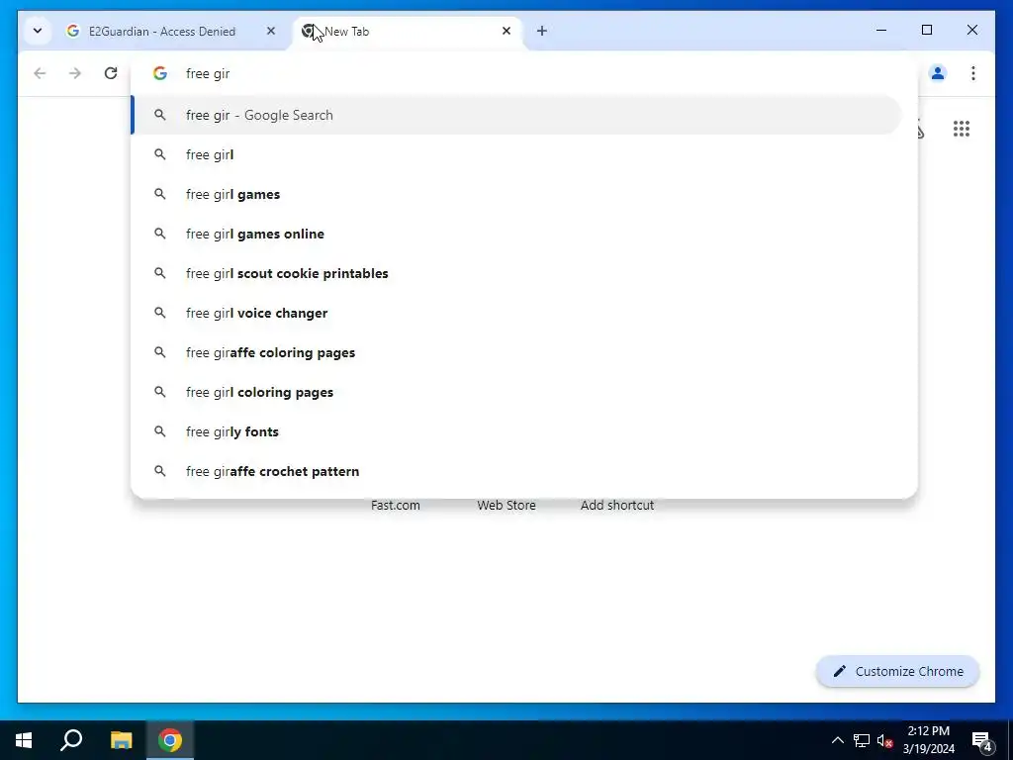
Task: Open Chrome three-dot menu
Action: [973, 73]
